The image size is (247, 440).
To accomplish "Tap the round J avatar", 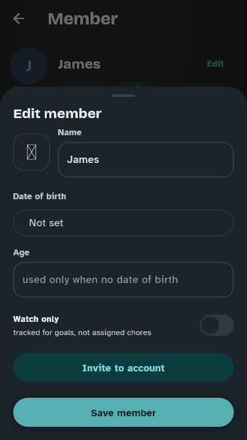I will pos(29,66).
